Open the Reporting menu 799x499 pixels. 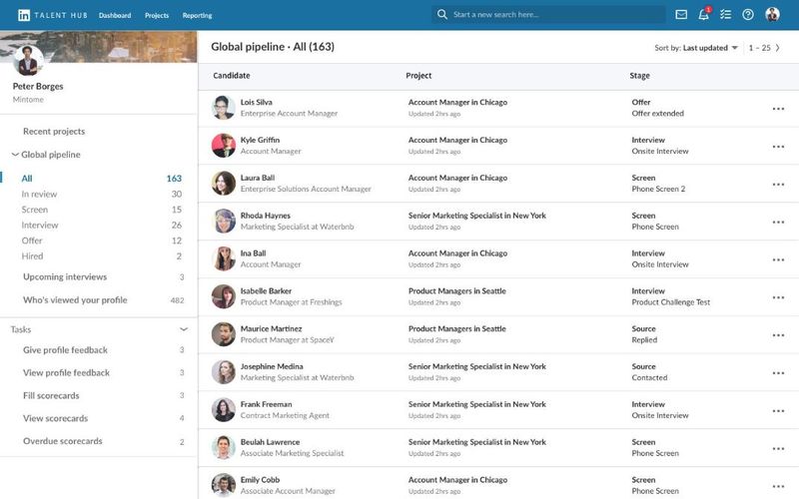pos(197,15)
